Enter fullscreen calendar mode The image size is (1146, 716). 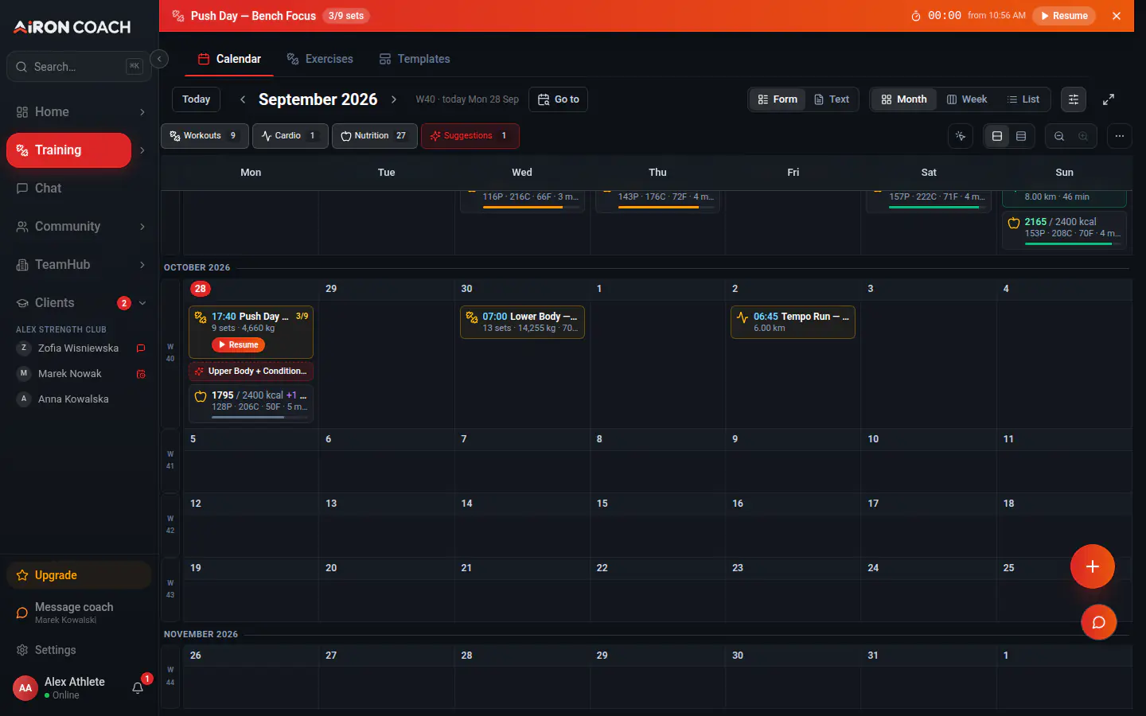(x=1109, y=99)
